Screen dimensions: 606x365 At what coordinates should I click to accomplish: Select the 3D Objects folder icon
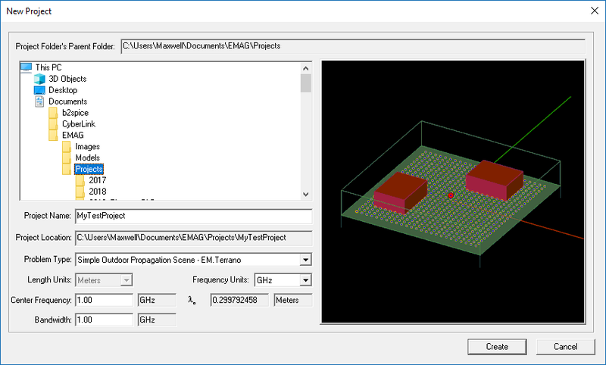39,79
